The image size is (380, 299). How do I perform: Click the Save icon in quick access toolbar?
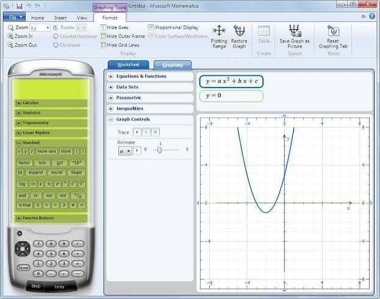[x=19, y=6]
